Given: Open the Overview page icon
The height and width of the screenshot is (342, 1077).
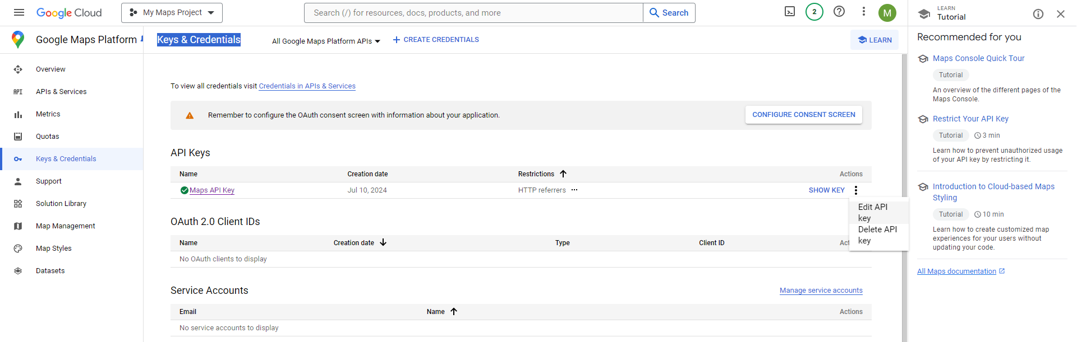Looking at the screenshot, I should tap(18, 69).
